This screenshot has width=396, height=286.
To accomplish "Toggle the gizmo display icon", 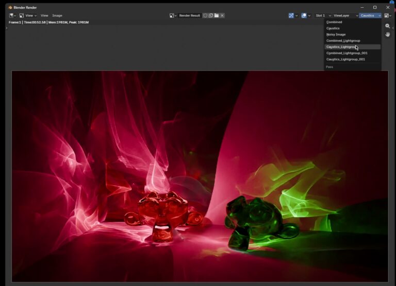I will [x=291, y=15].
